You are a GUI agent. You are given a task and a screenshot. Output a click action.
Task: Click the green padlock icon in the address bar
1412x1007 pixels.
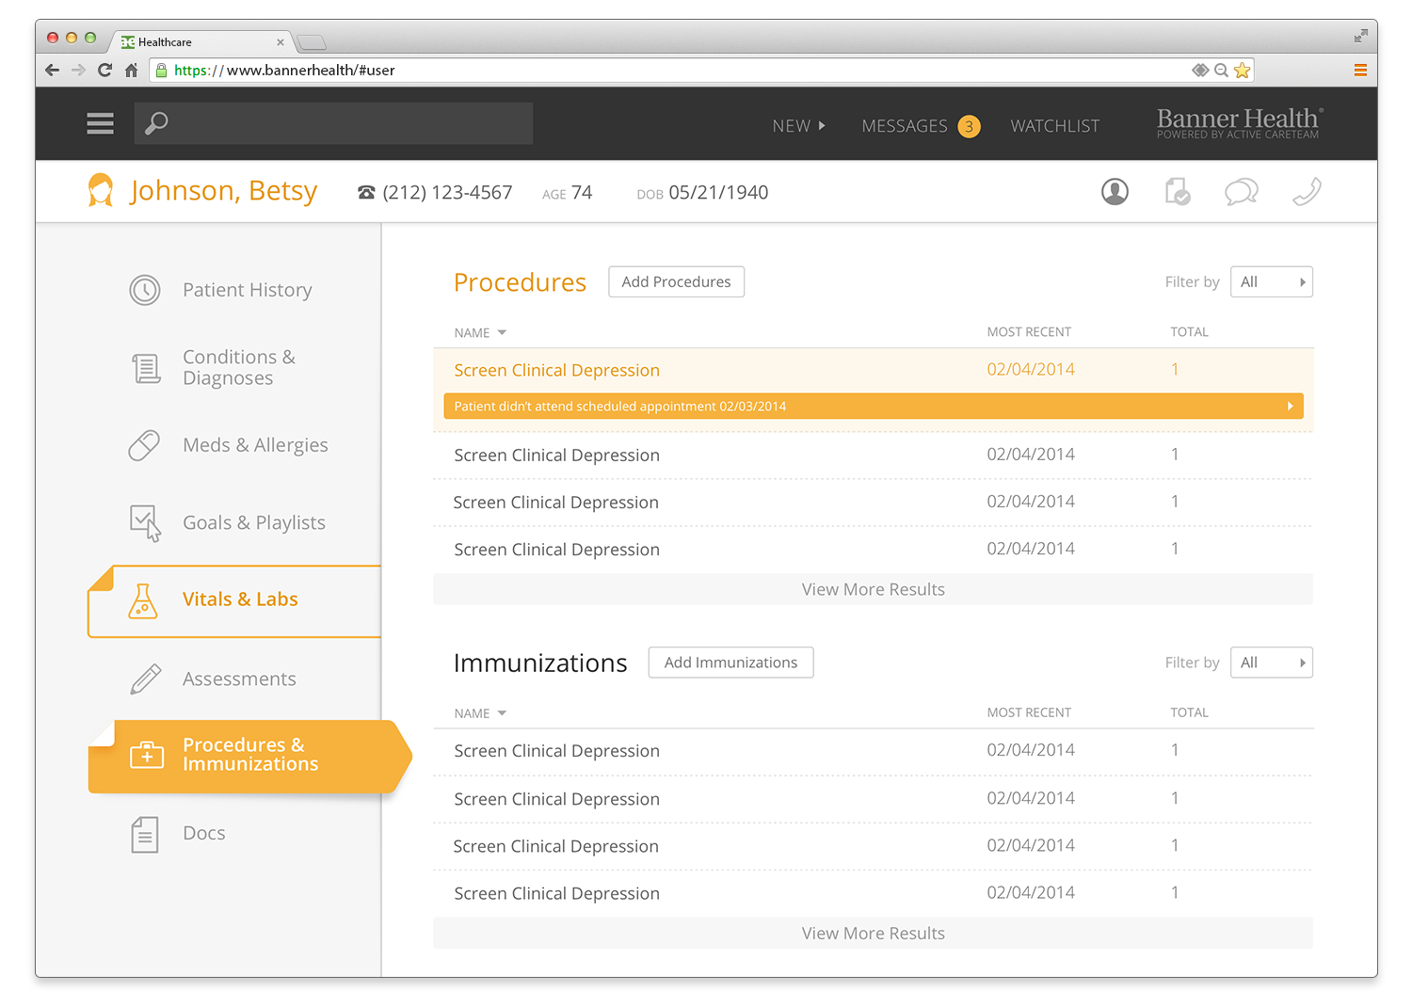161,70
